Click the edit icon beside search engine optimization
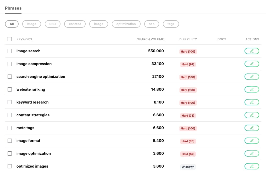The image size is (266, 171). [252, 77]
